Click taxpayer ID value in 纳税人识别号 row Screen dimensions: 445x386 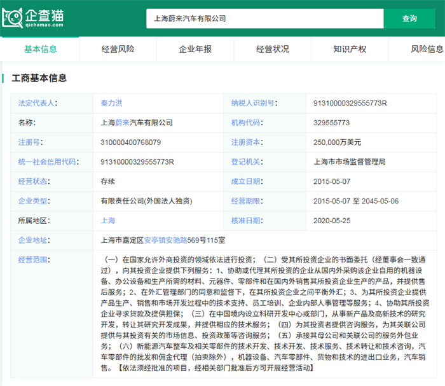[x=350, y=103]
